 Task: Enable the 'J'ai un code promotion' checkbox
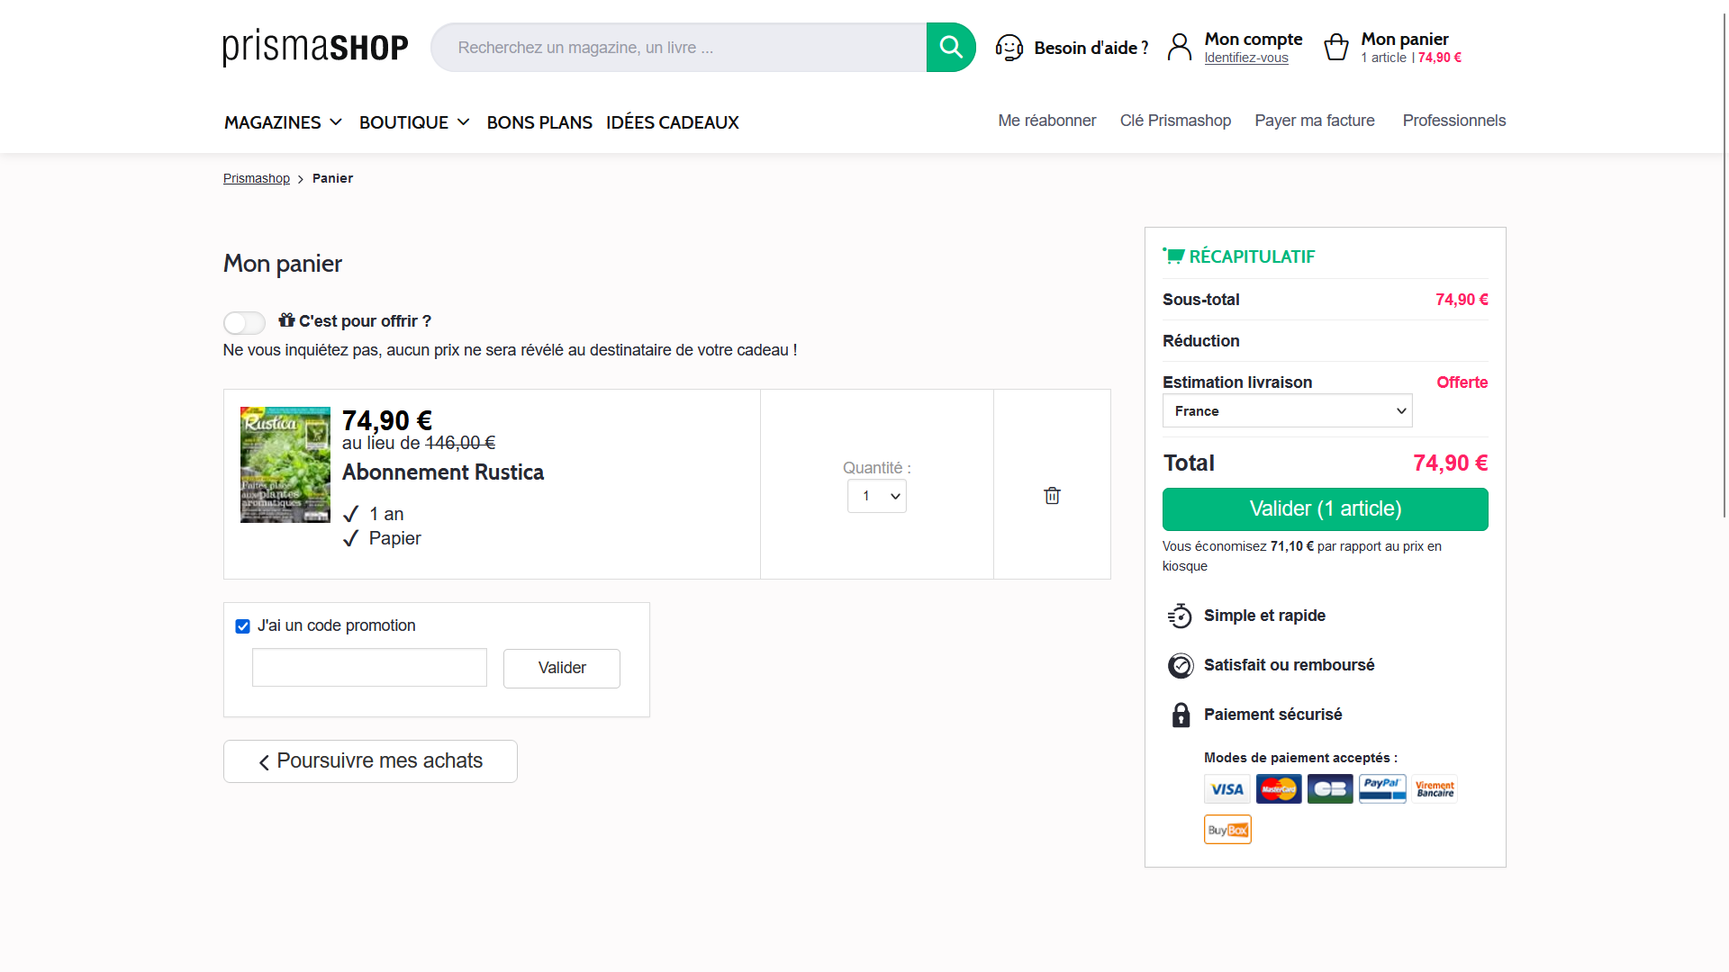click(241, 625)
